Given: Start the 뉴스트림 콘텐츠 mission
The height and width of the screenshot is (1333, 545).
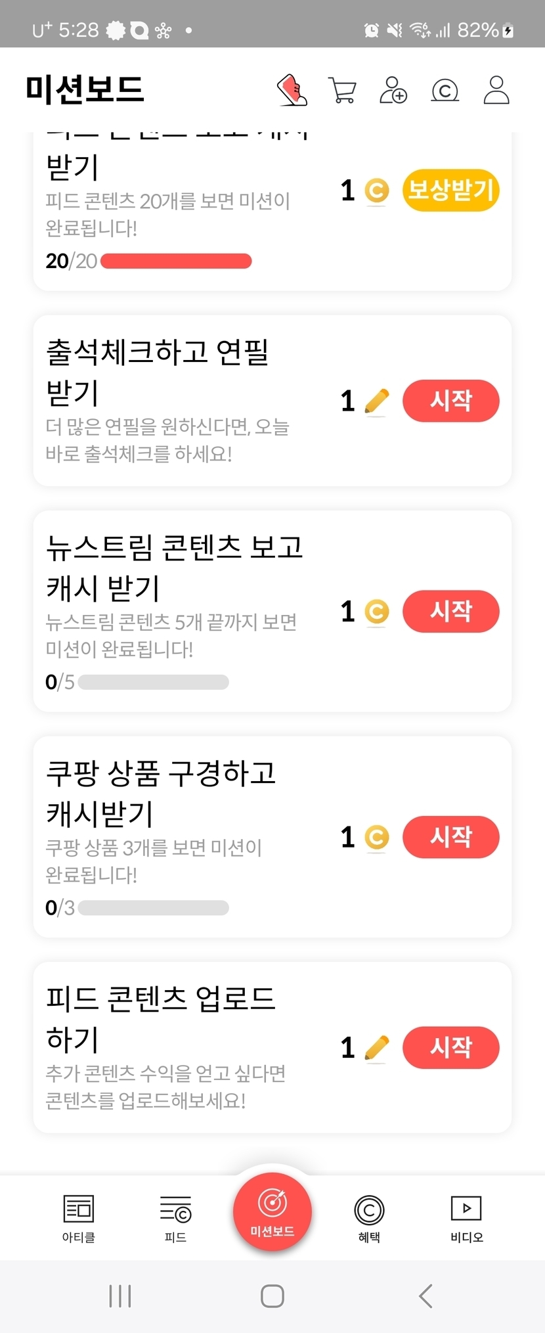Looking at the screenshot, I should pos(450,611).
